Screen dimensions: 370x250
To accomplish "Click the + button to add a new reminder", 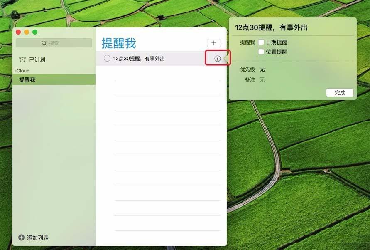I will point(213,42).
